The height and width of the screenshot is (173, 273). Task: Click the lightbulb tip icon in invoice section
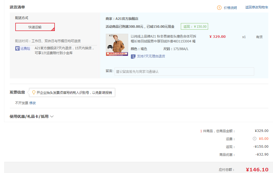pyautogui.click(x=34, y=92)
